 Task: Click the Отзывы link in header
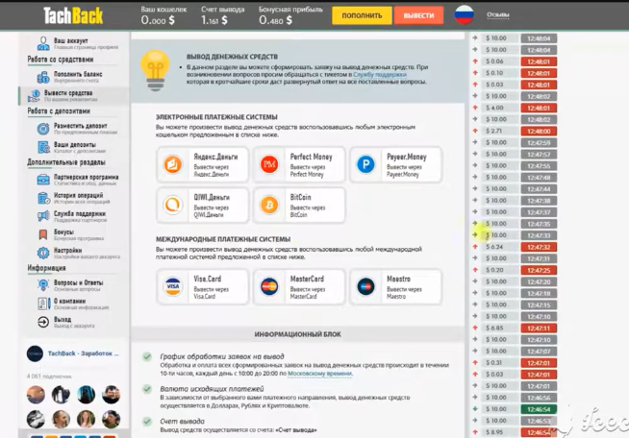[498, 15]
